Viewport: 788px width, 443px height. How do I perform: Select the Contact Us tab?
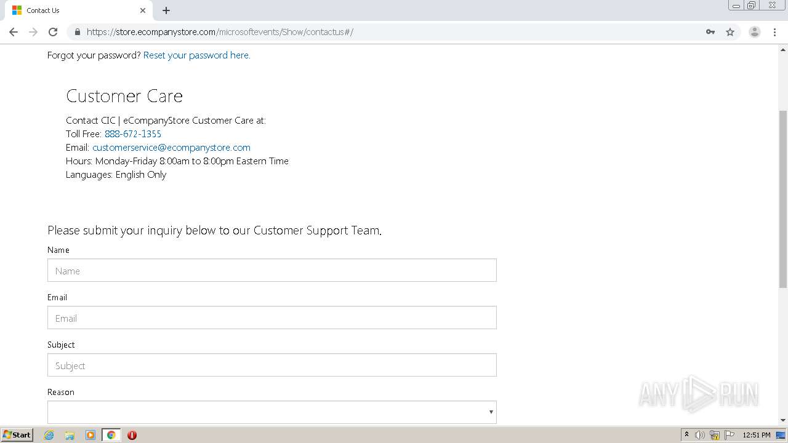tap(78, 10)
